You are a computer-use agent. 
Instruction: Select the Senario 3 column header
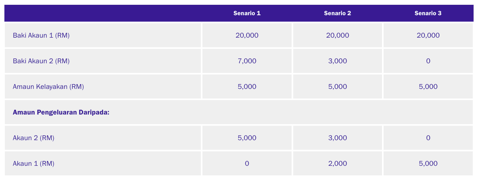(428, 13)
